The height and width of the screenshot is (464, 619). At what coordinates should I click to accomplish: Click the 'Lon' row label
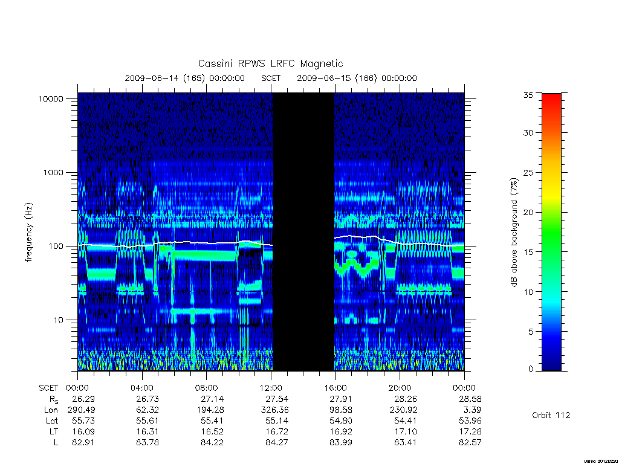coord(51,410)
